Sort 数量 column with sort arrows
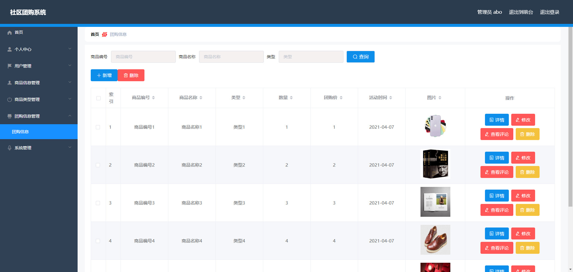 click(x=291, y=98)
